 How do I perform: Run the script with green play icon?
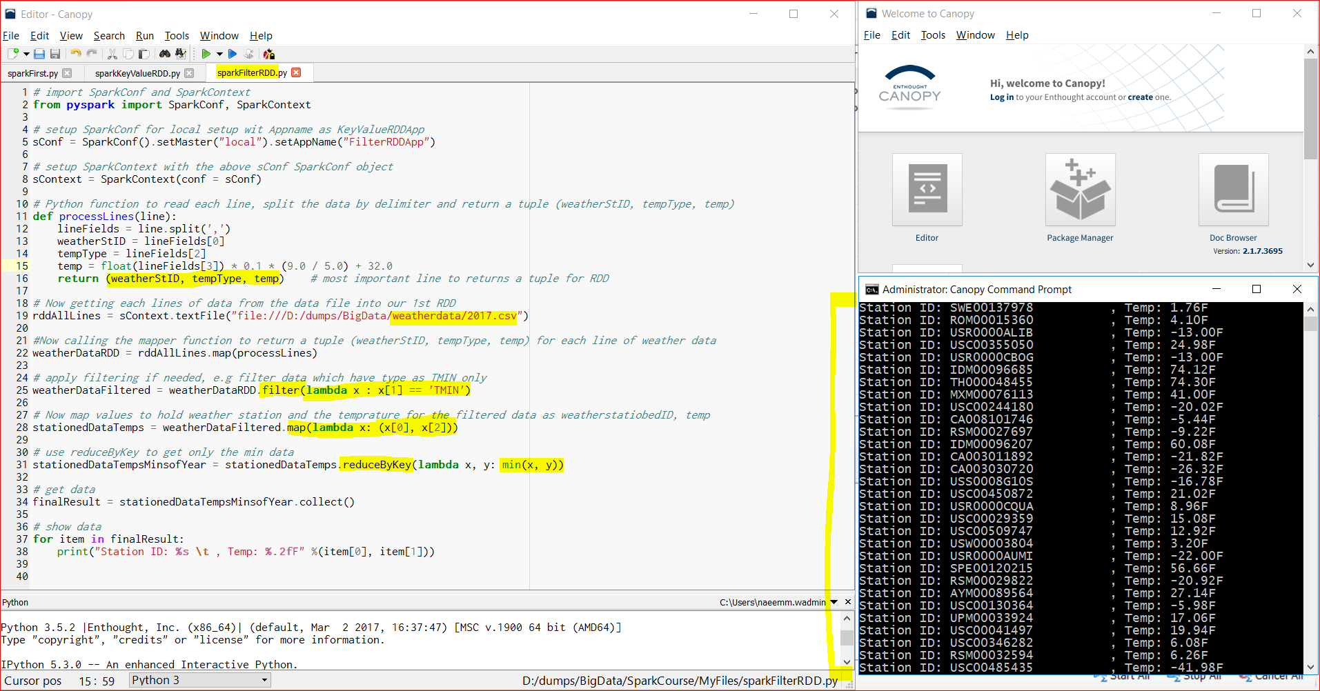tap(206, 54)
